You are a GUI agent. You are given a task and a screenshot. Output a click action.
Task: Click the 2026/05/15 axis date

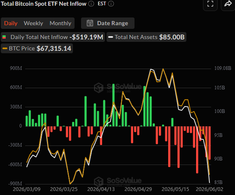pos(175,189)
